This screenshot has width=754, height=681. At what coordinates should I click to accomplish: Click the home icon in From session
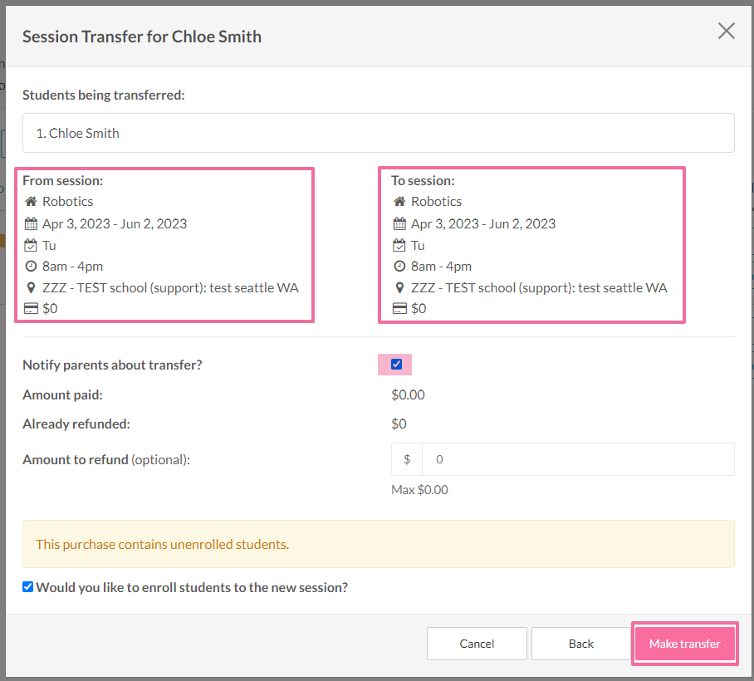click(x=31, y=201)
